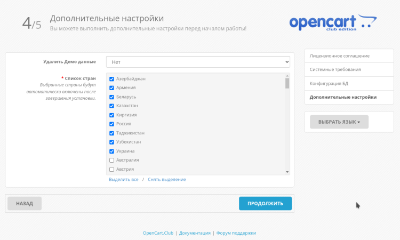Check the Австрия country checkbox
Viewport: 400px width, 240px height.
click(112, 169)
